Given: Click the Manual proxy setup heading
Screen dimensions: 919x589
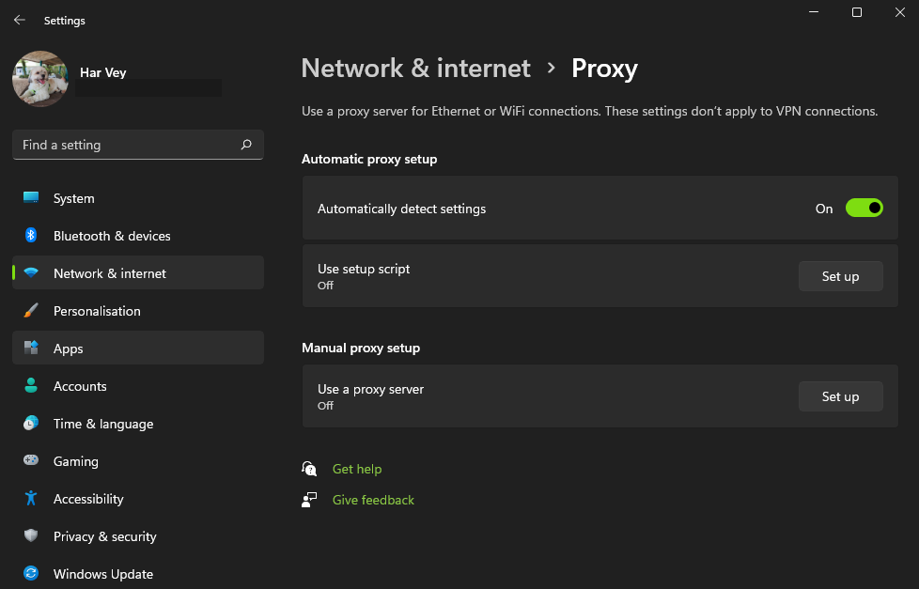Looking at the screenshot, I should [361, 349].
